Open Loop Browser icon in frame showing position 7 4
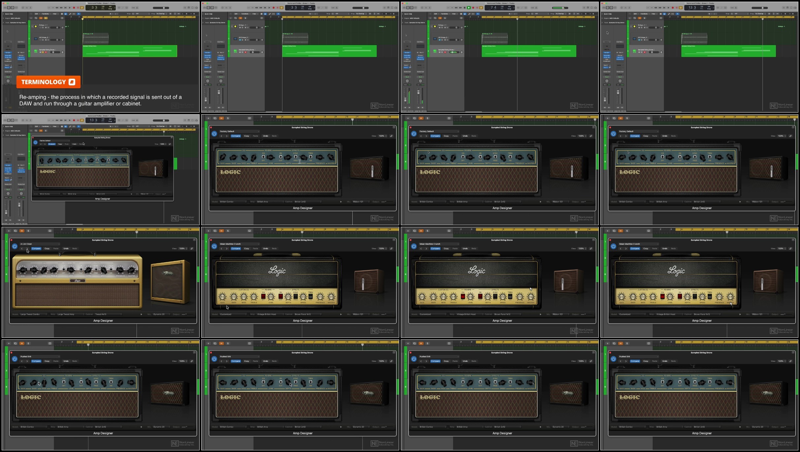The height and width of the screenshot is (452, 800). point(592,8)
